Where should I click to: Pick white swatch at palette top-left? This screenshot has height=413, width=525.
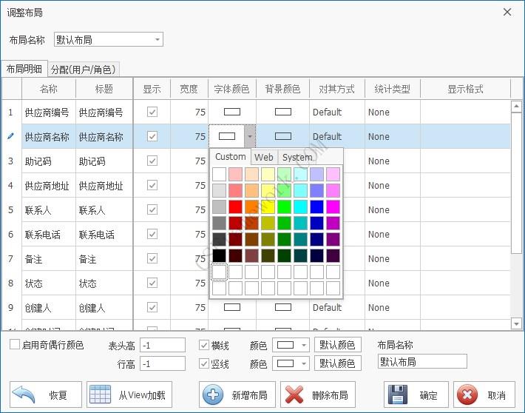[x=220, y=175]
